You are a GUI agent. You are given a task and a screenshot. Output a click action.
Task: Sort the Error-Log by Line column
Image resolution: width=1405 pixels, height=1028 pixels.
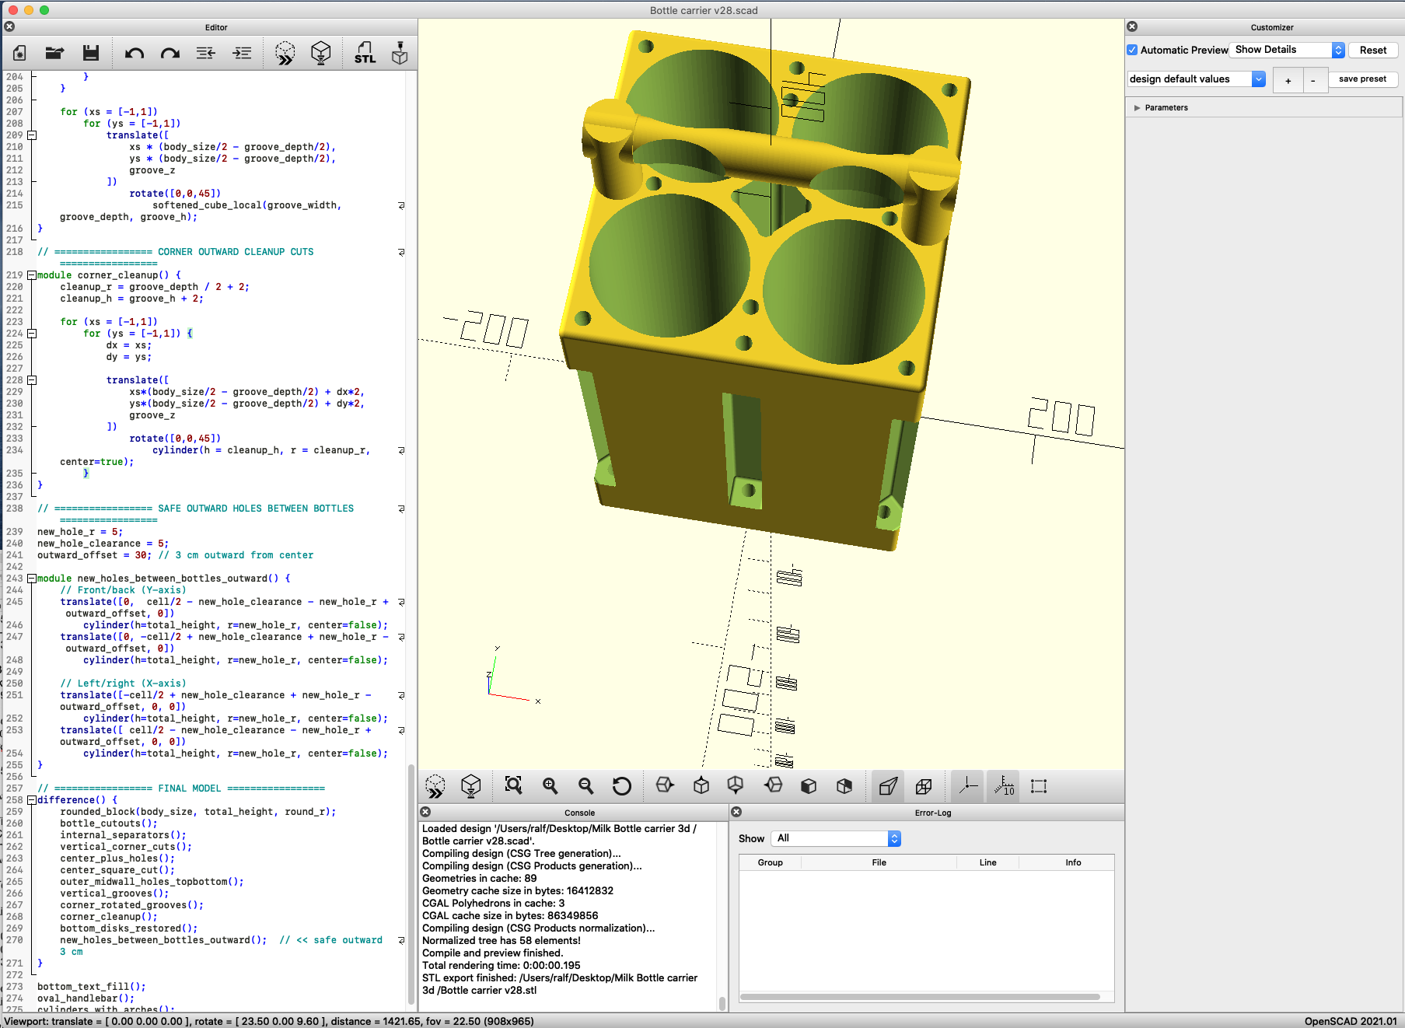[987, 862]
